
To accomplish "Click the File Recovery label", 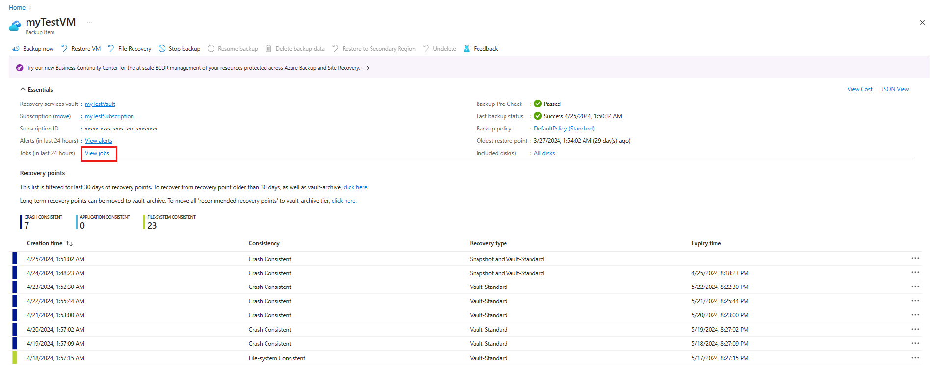I will [135, 49].
